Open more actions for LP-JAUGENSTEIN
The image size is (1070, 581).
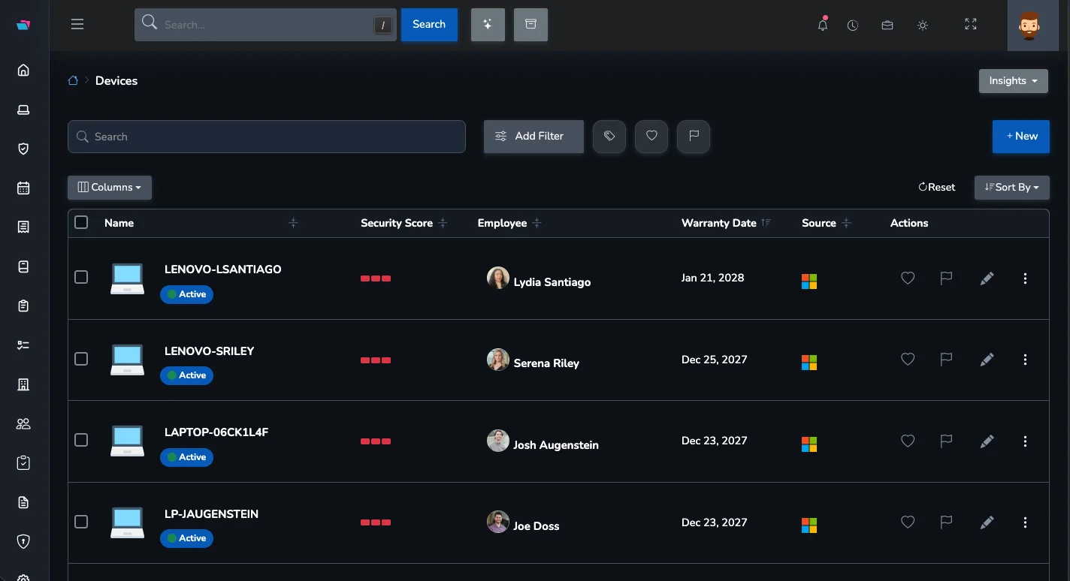pyautogui.click(x=1025, y=522)
